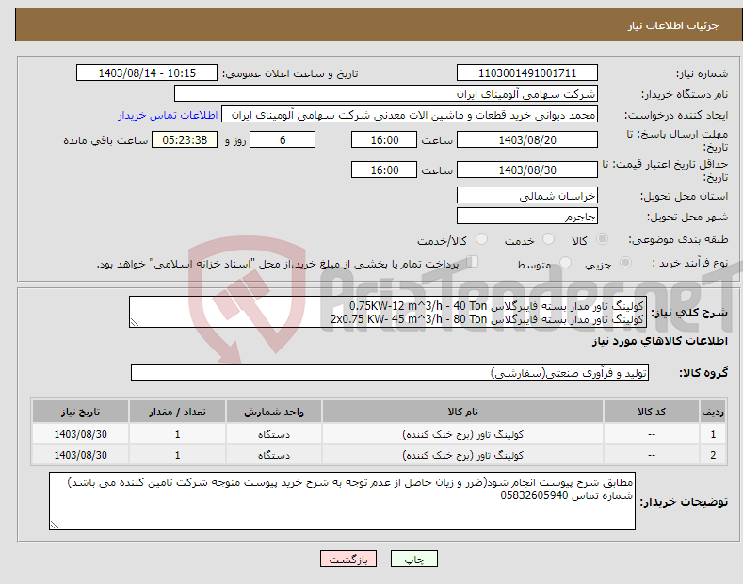Viewport: 743px width, 584px height.
Task: Select the متوسط purchase type radio
Action: pyautogui.click(x=565, y=262)
